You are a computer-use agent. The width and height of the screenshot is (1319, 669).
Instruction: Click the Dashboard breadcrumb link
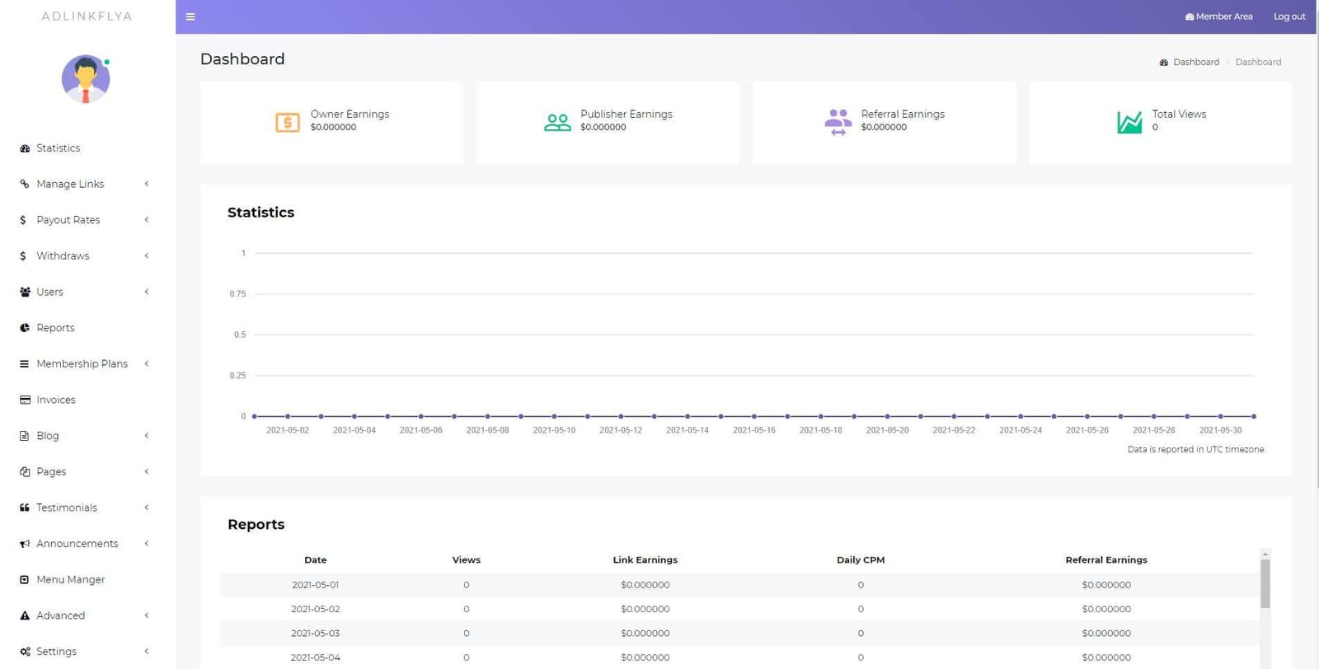tap(1195, 62)
